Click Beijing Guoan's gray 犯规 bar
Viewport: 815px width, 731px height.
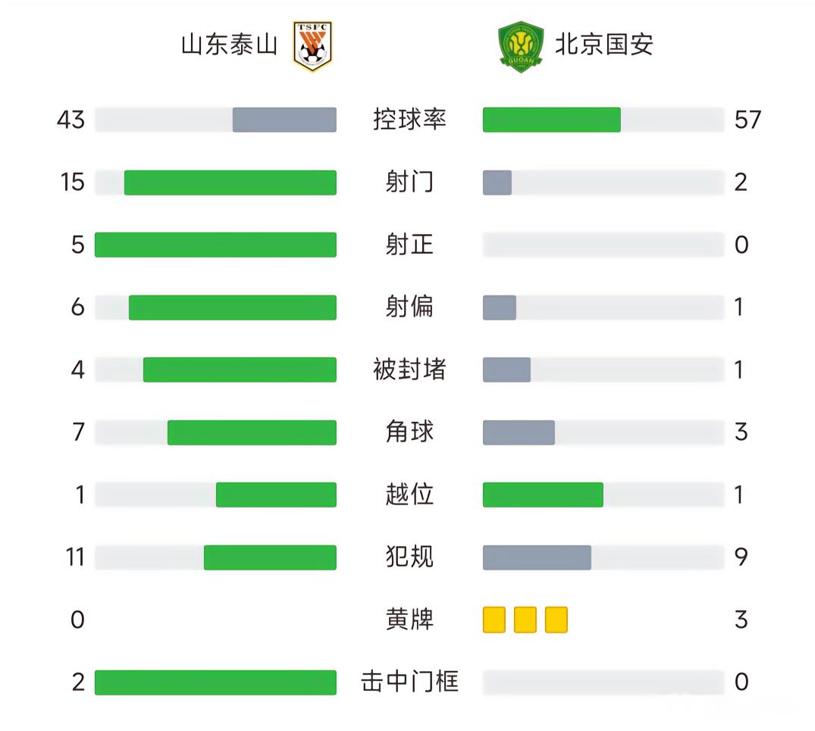point(537,558)
